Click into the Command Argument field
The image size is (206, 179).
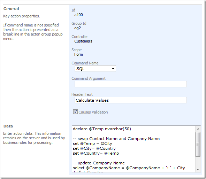pos(131,84)
